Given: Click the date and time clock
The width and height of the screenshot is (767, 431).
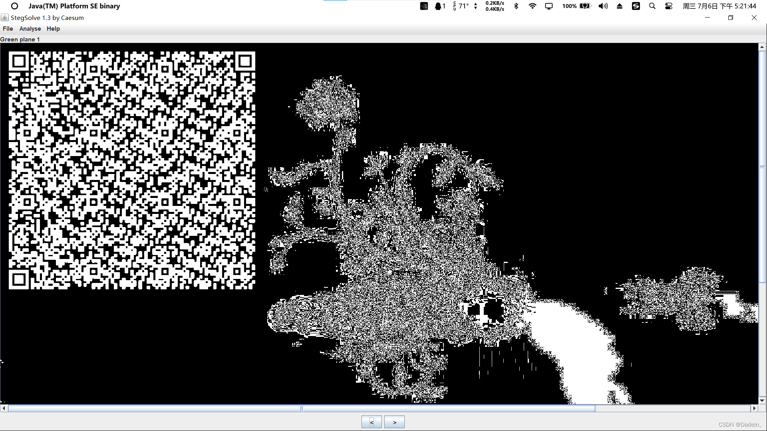Looking at the screenshot, I should click(x=719, y=6).
